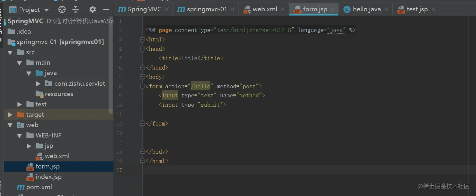Fold the body tag at line 7
This screenshot has height=196, width=476.
coord(142,77)
